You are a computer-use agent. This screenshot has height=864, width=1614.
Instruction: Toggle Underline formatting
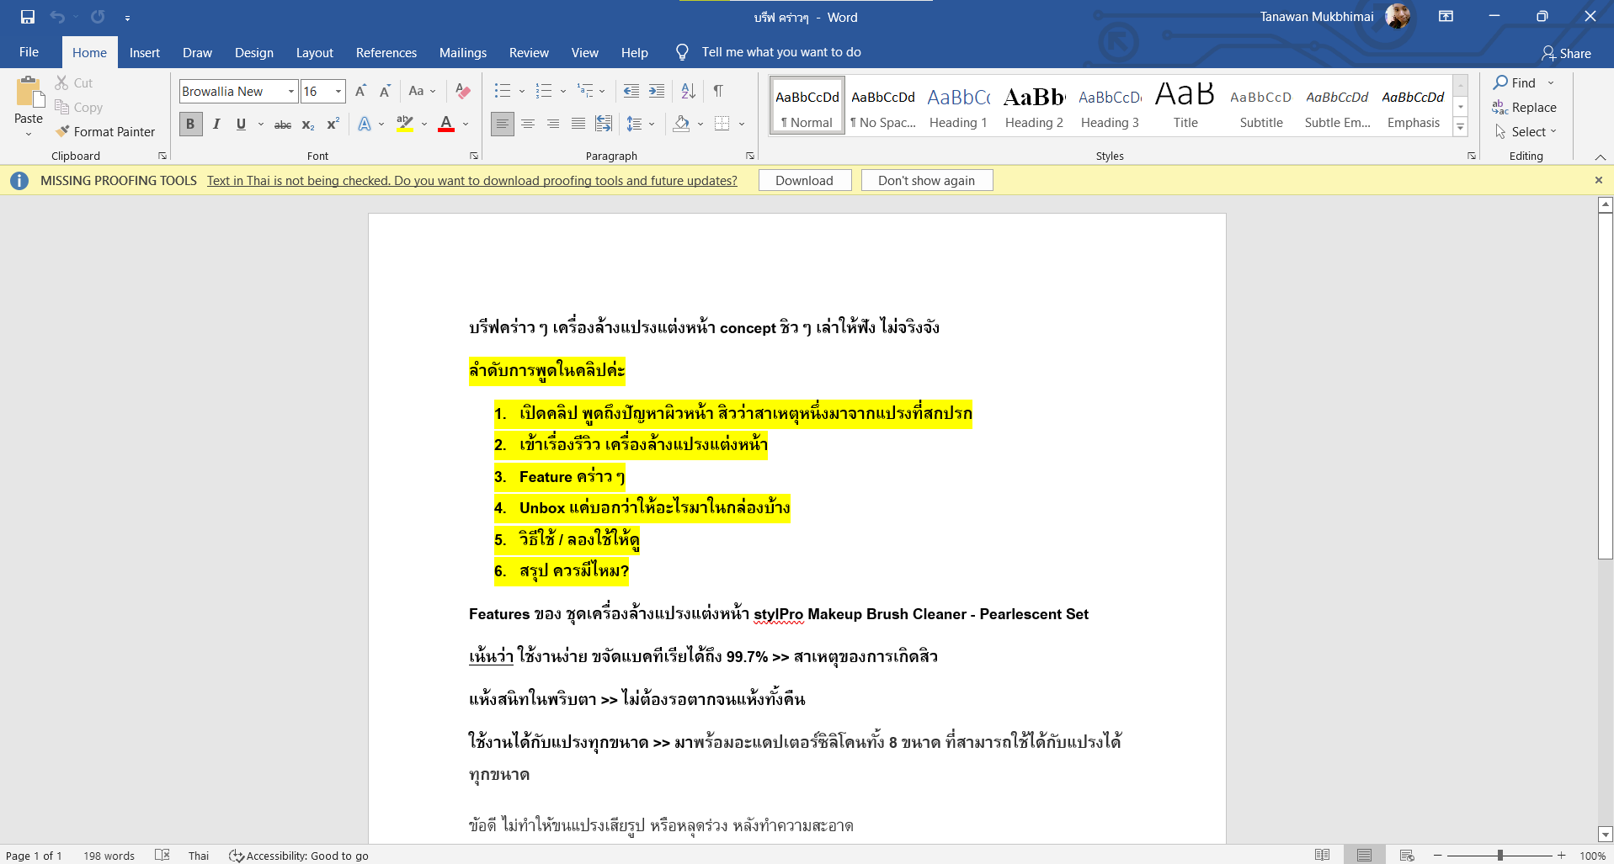[x=241, y=125]
